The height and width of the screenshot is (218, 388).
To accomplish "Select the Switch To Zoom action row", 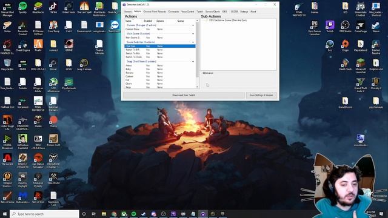I will pyautogui.click(x=160, y=57).
